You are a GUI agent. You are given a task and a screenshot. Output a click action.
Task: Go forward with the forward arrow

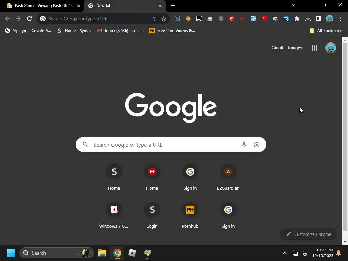click(18, 19)
